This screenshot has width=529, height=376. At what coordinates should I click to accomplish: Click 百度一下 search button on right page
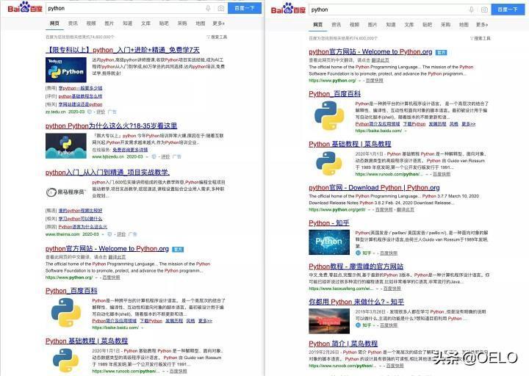[508, 10]
